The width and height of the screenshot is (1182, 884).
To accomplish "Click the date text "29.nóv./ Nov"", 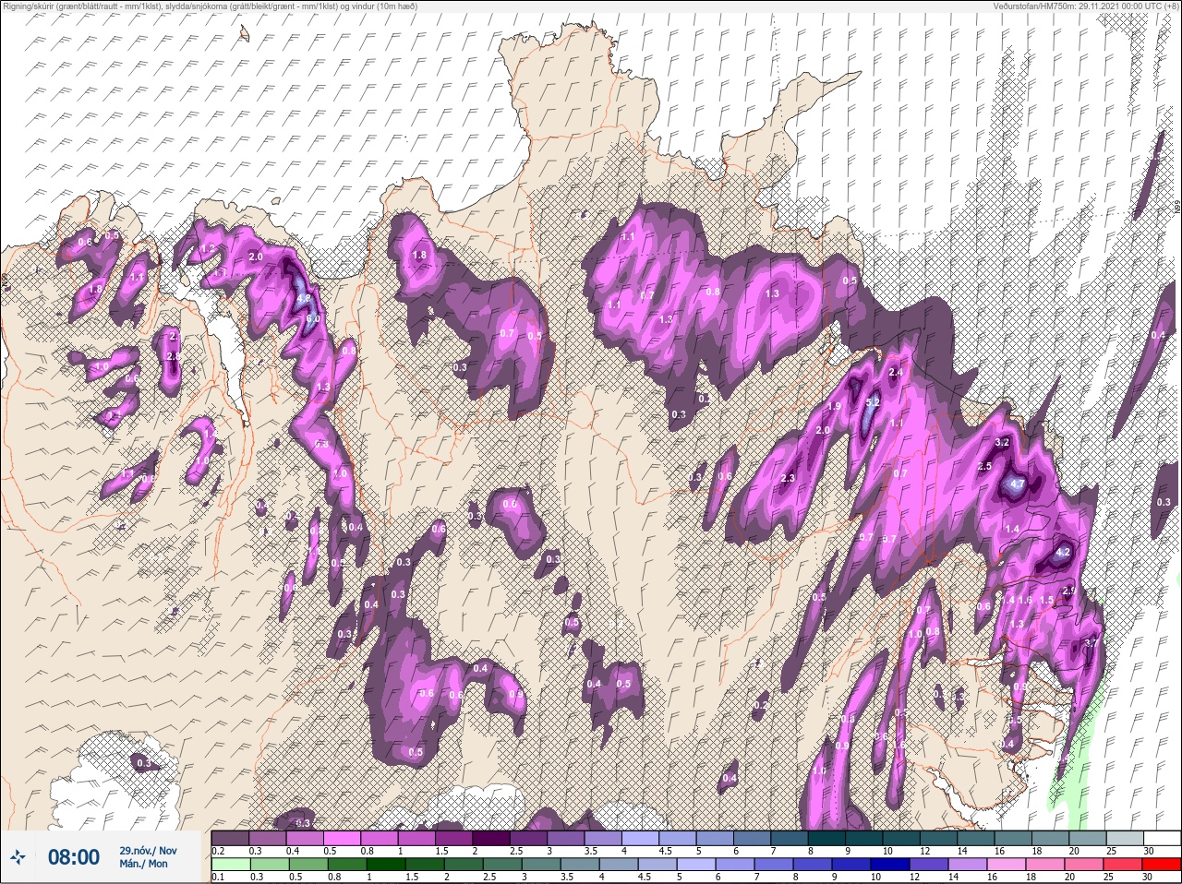I will tap(148, 851).
